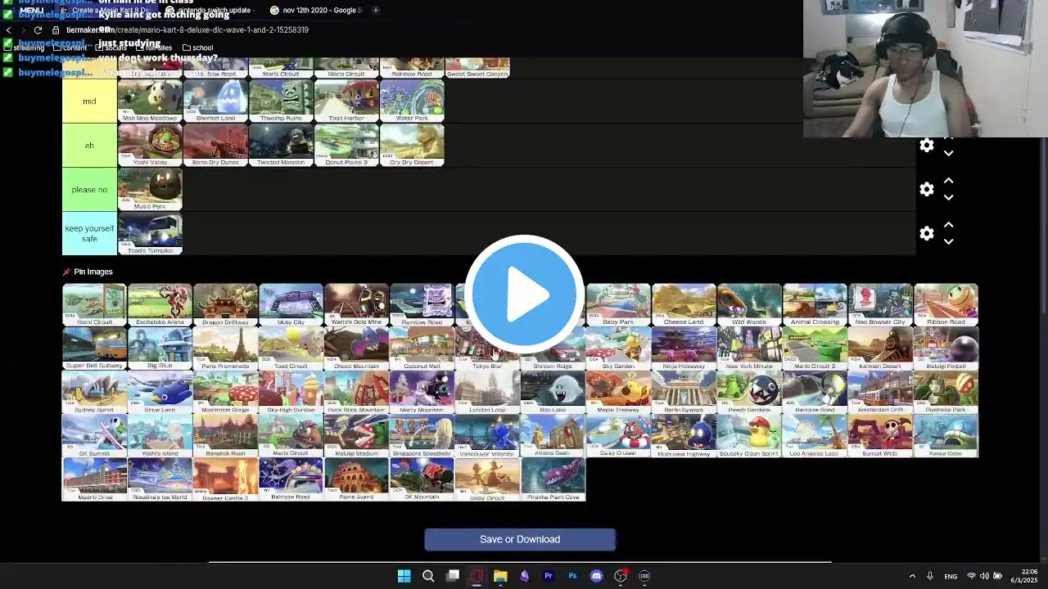The height and width of the screenshot is (589, 1048).
Task: Select Boo Lake track image
Action: [x=553, y=393]
